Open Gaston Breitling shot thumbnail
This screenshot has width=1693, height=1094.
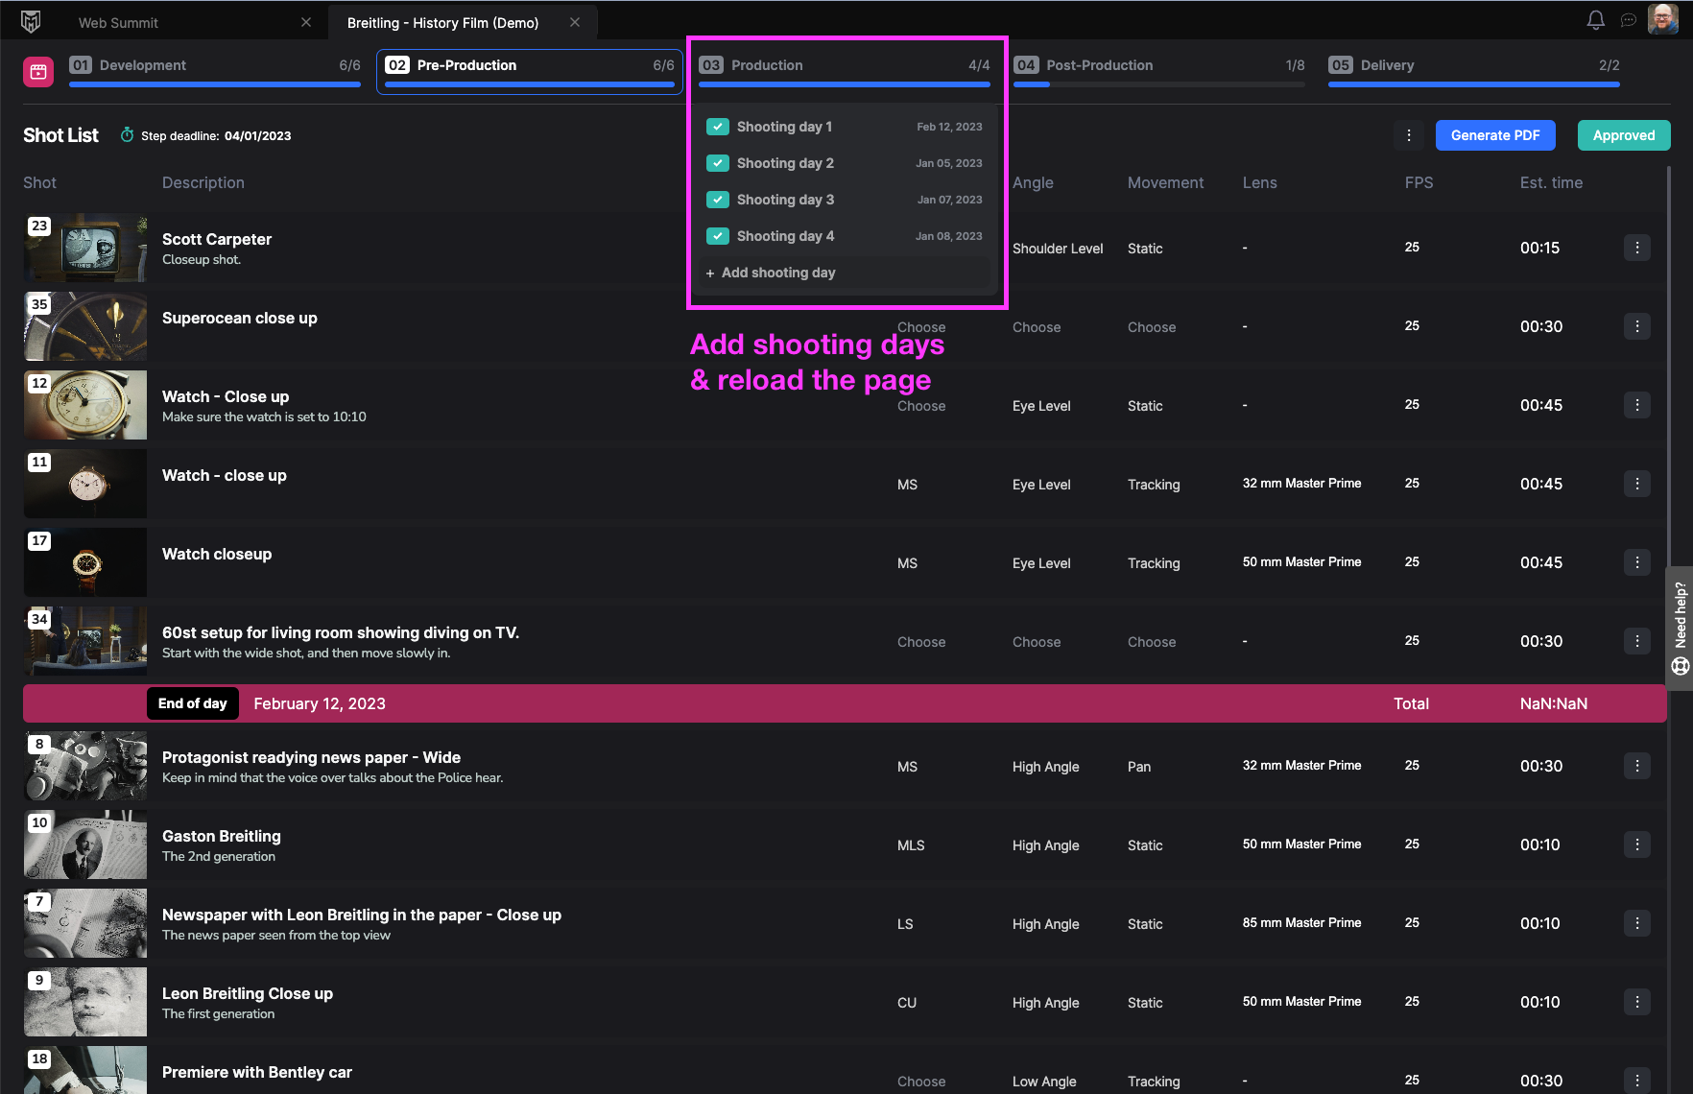click(85, 844)
